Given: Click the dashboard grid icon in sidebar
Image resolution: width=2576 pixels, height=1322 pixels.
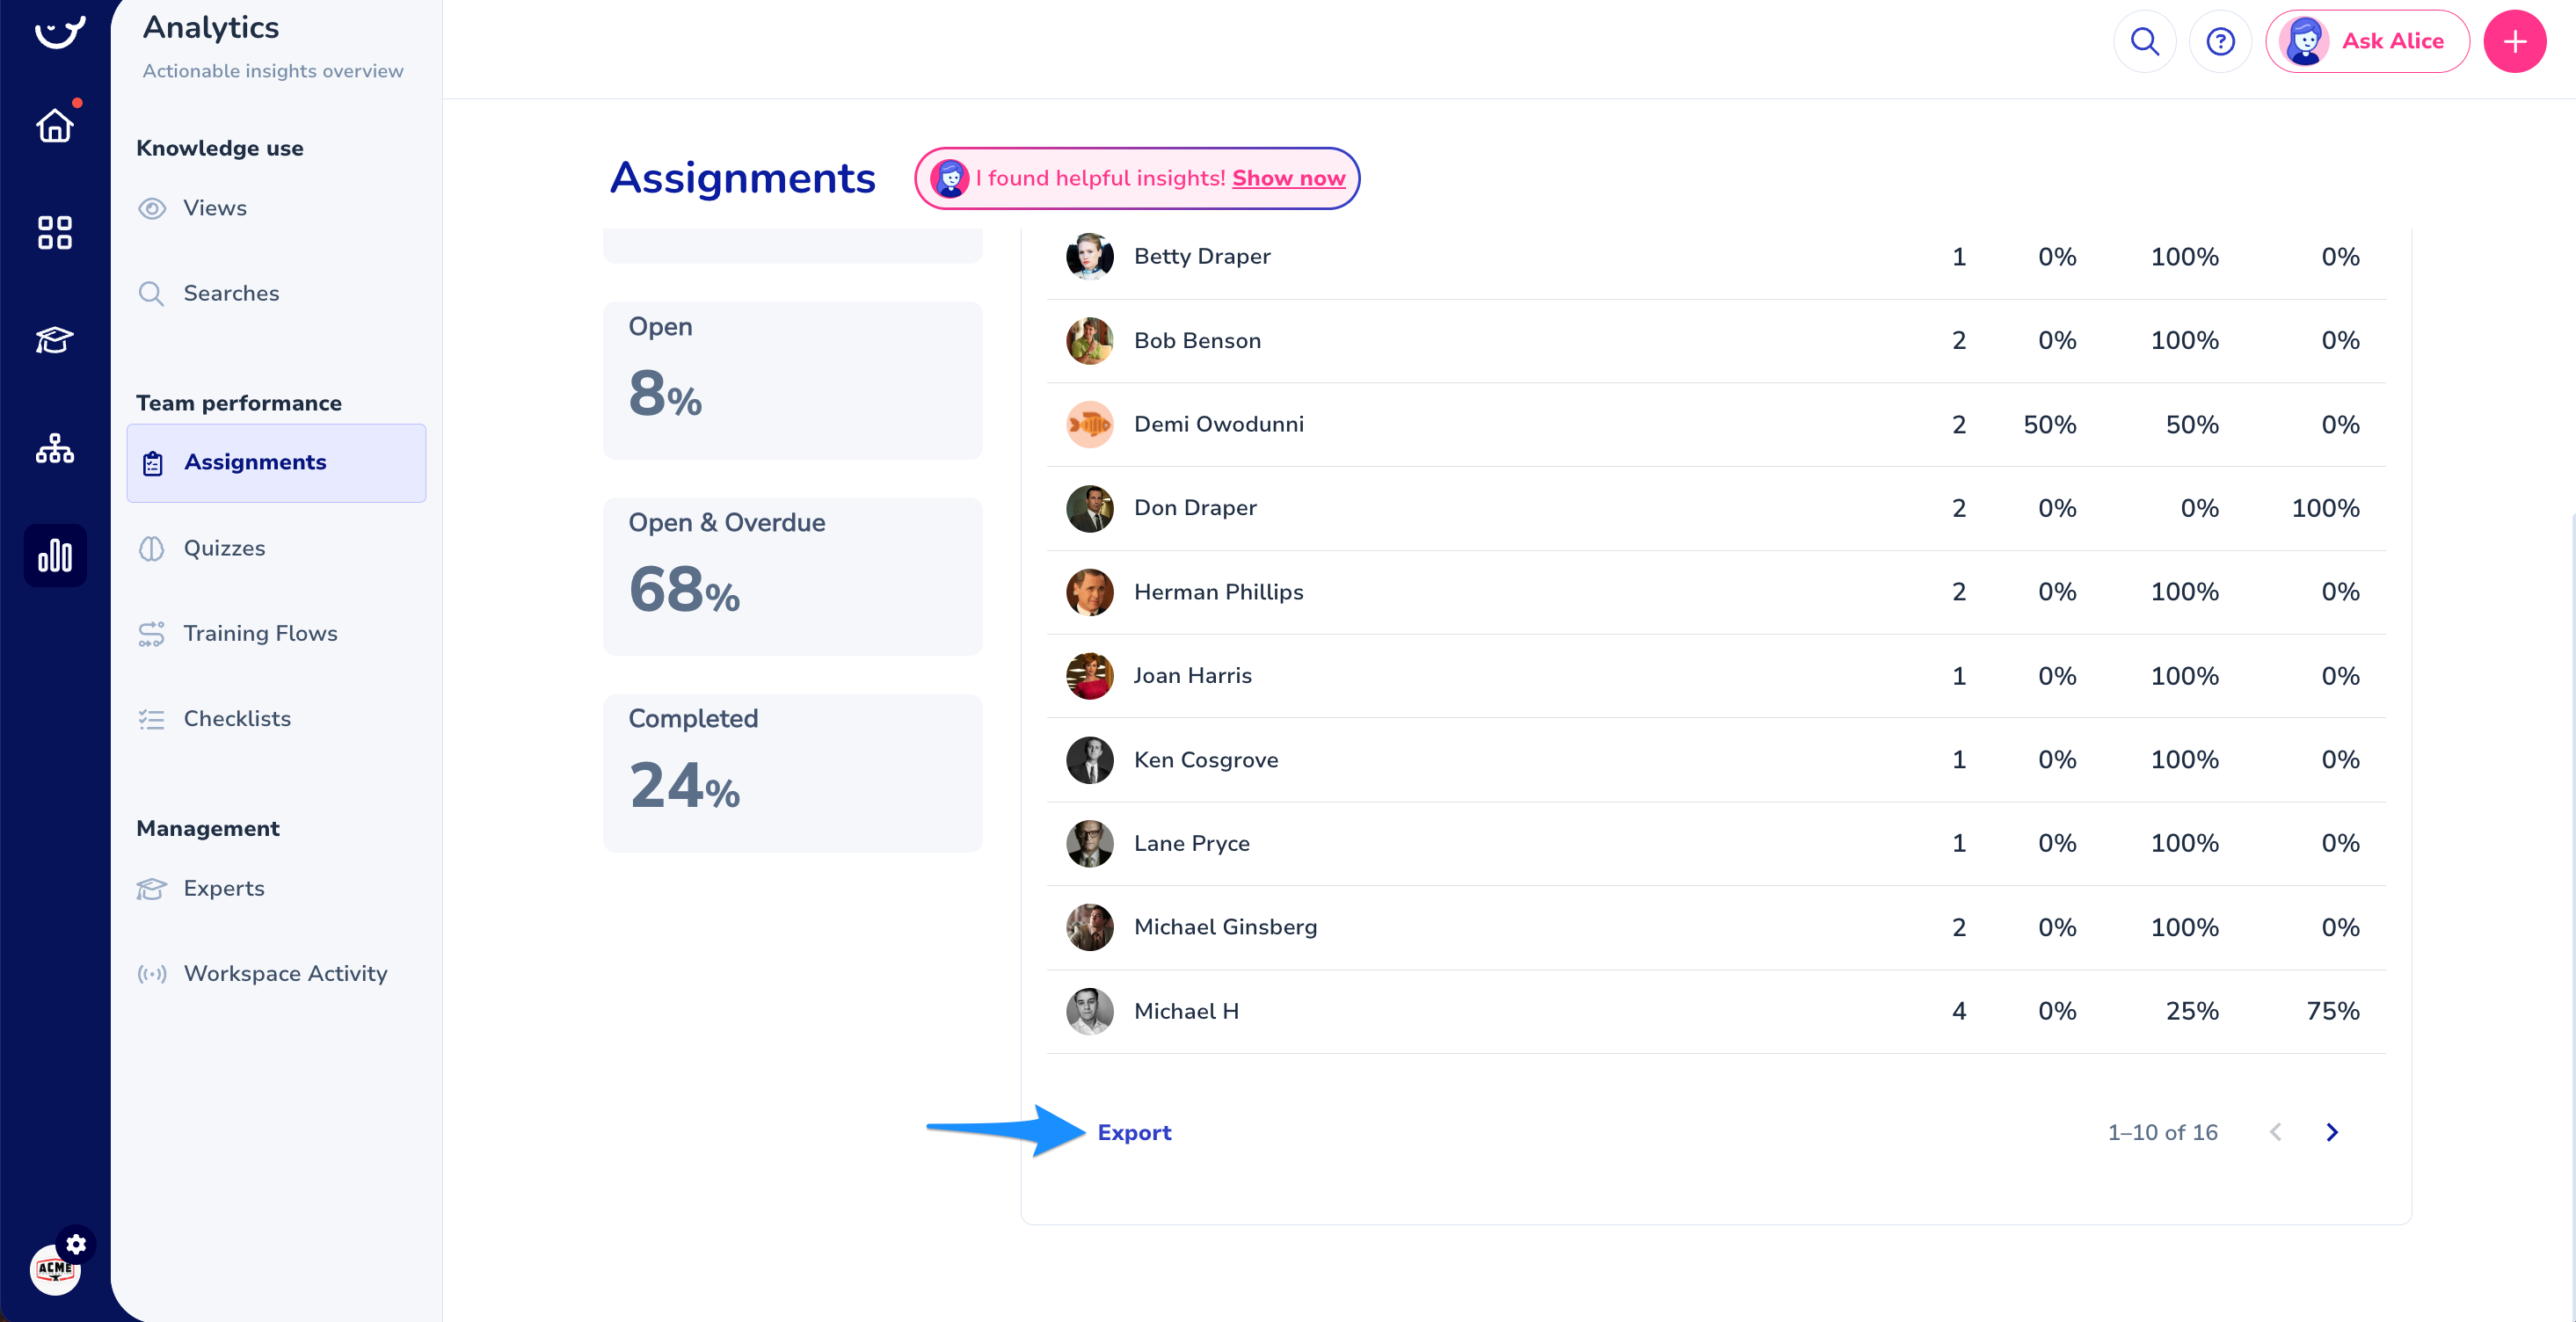Looking at the screenshot, I should click(55, 233).
